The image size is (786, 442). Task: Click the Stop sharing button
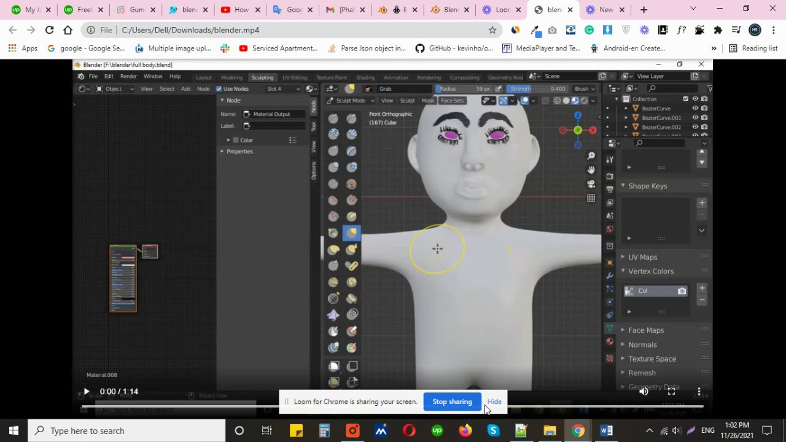click(x=452, y=401)
